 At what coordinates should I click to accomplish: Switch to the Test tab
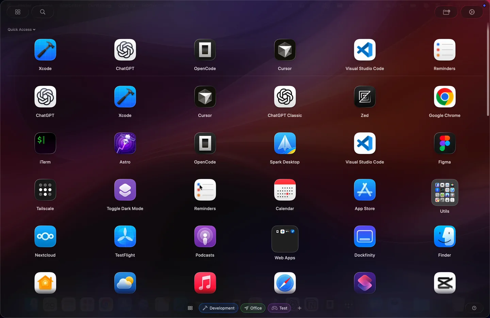279,308
